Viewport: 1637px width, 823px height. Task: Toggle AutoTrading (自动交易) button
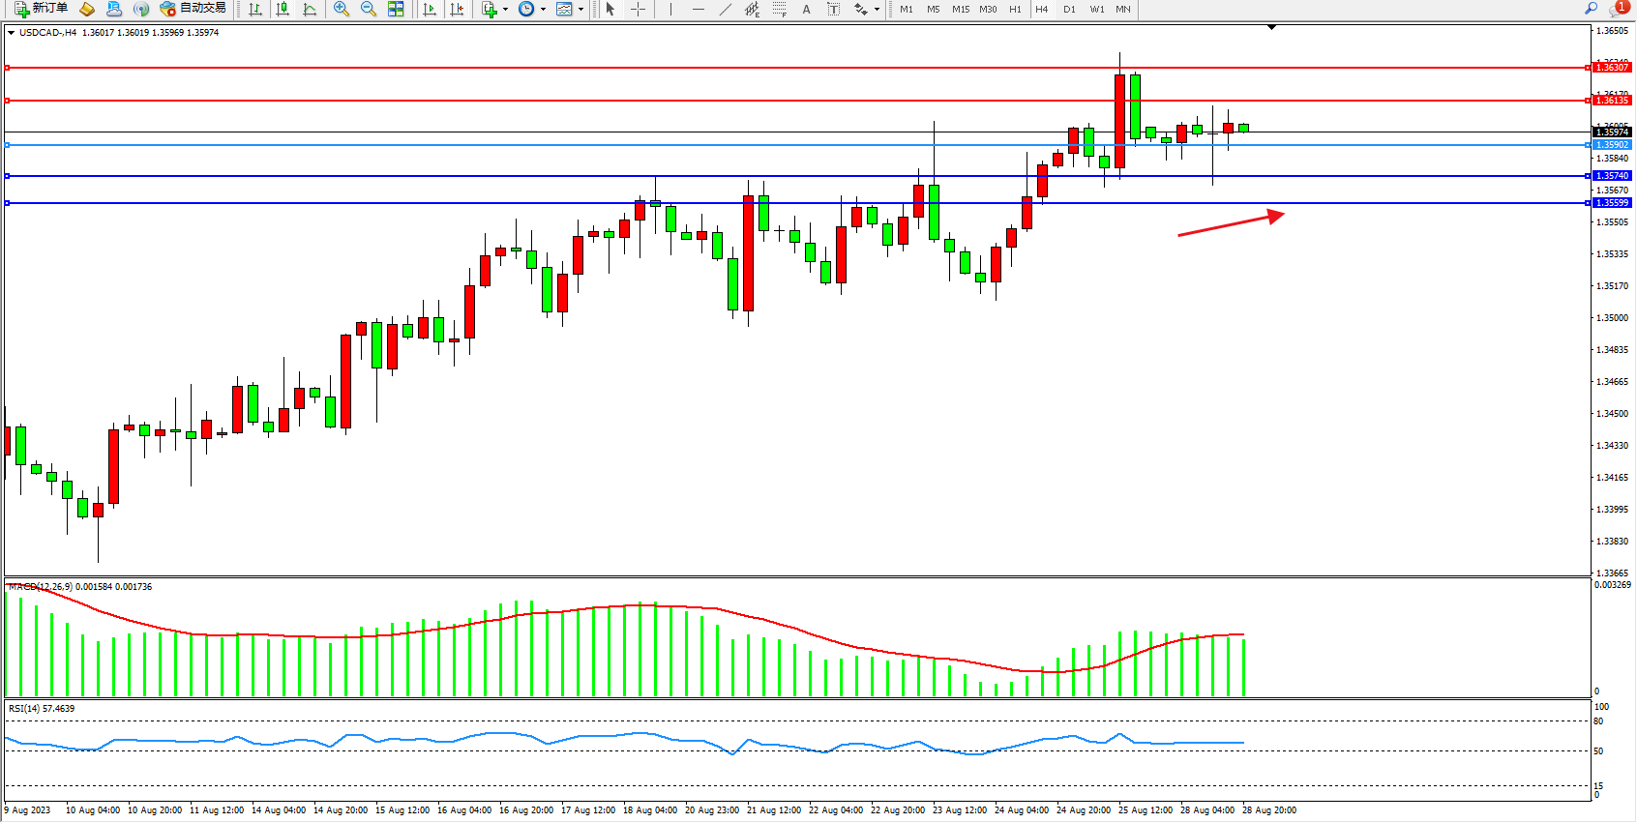(193, 9)
